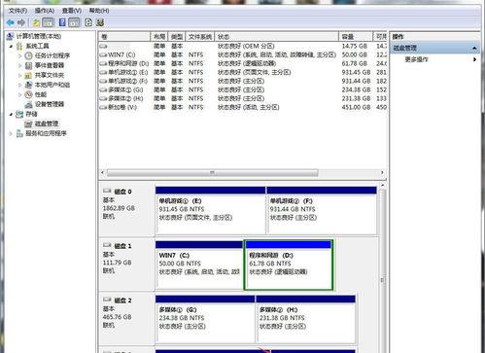Image resolution: width=485 pixels, height=353 pixels.
Task: Click the Forward arrow toolbar icon
Action: tap(21, 22)
